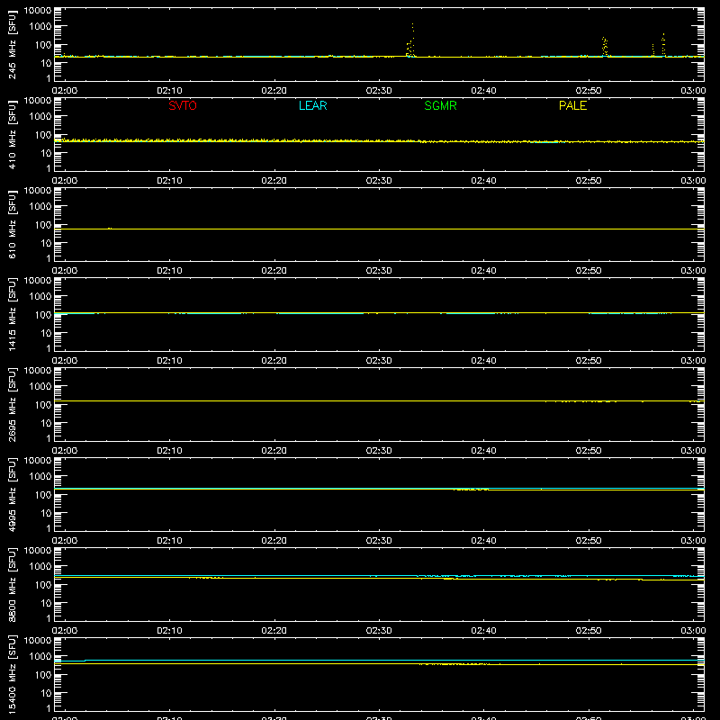720x720 pixels.
Task: Click the tall yellow burst spike near 02:57 at 245 MHz
Action: 663,44
